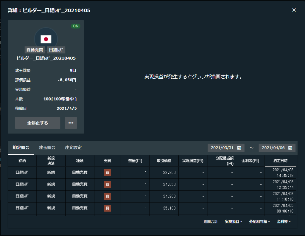
Task: Click the buy badge on 35,100 row
Action: coord(108,208)
